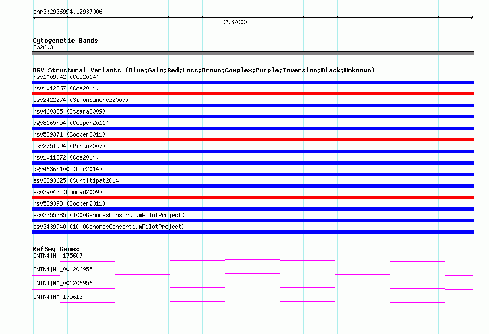
Task: Open variant nsv1012867 (Coe2014) label
Action: coord(66,88)
